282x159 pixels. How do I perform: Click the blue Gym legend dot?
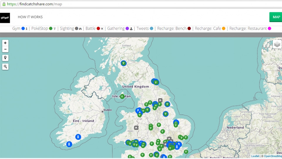click(x=23, y=28)
